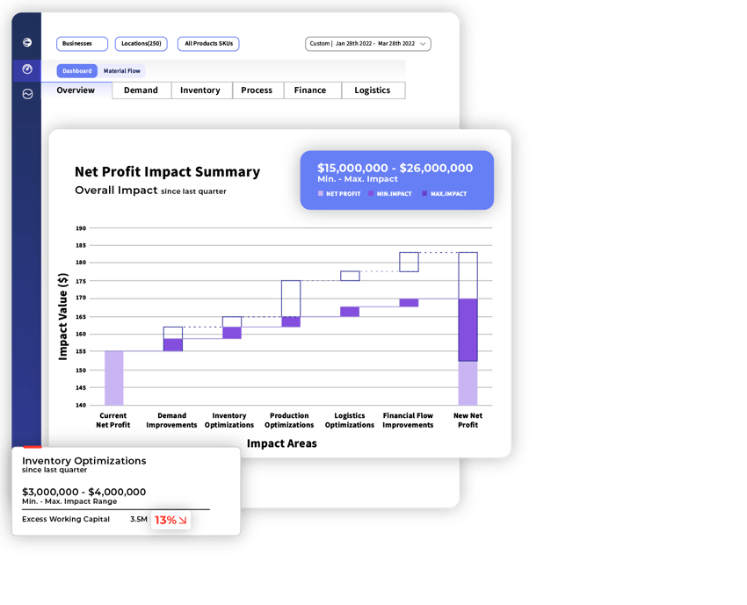Switch to the Demand tab

click(x=141, y=90)
